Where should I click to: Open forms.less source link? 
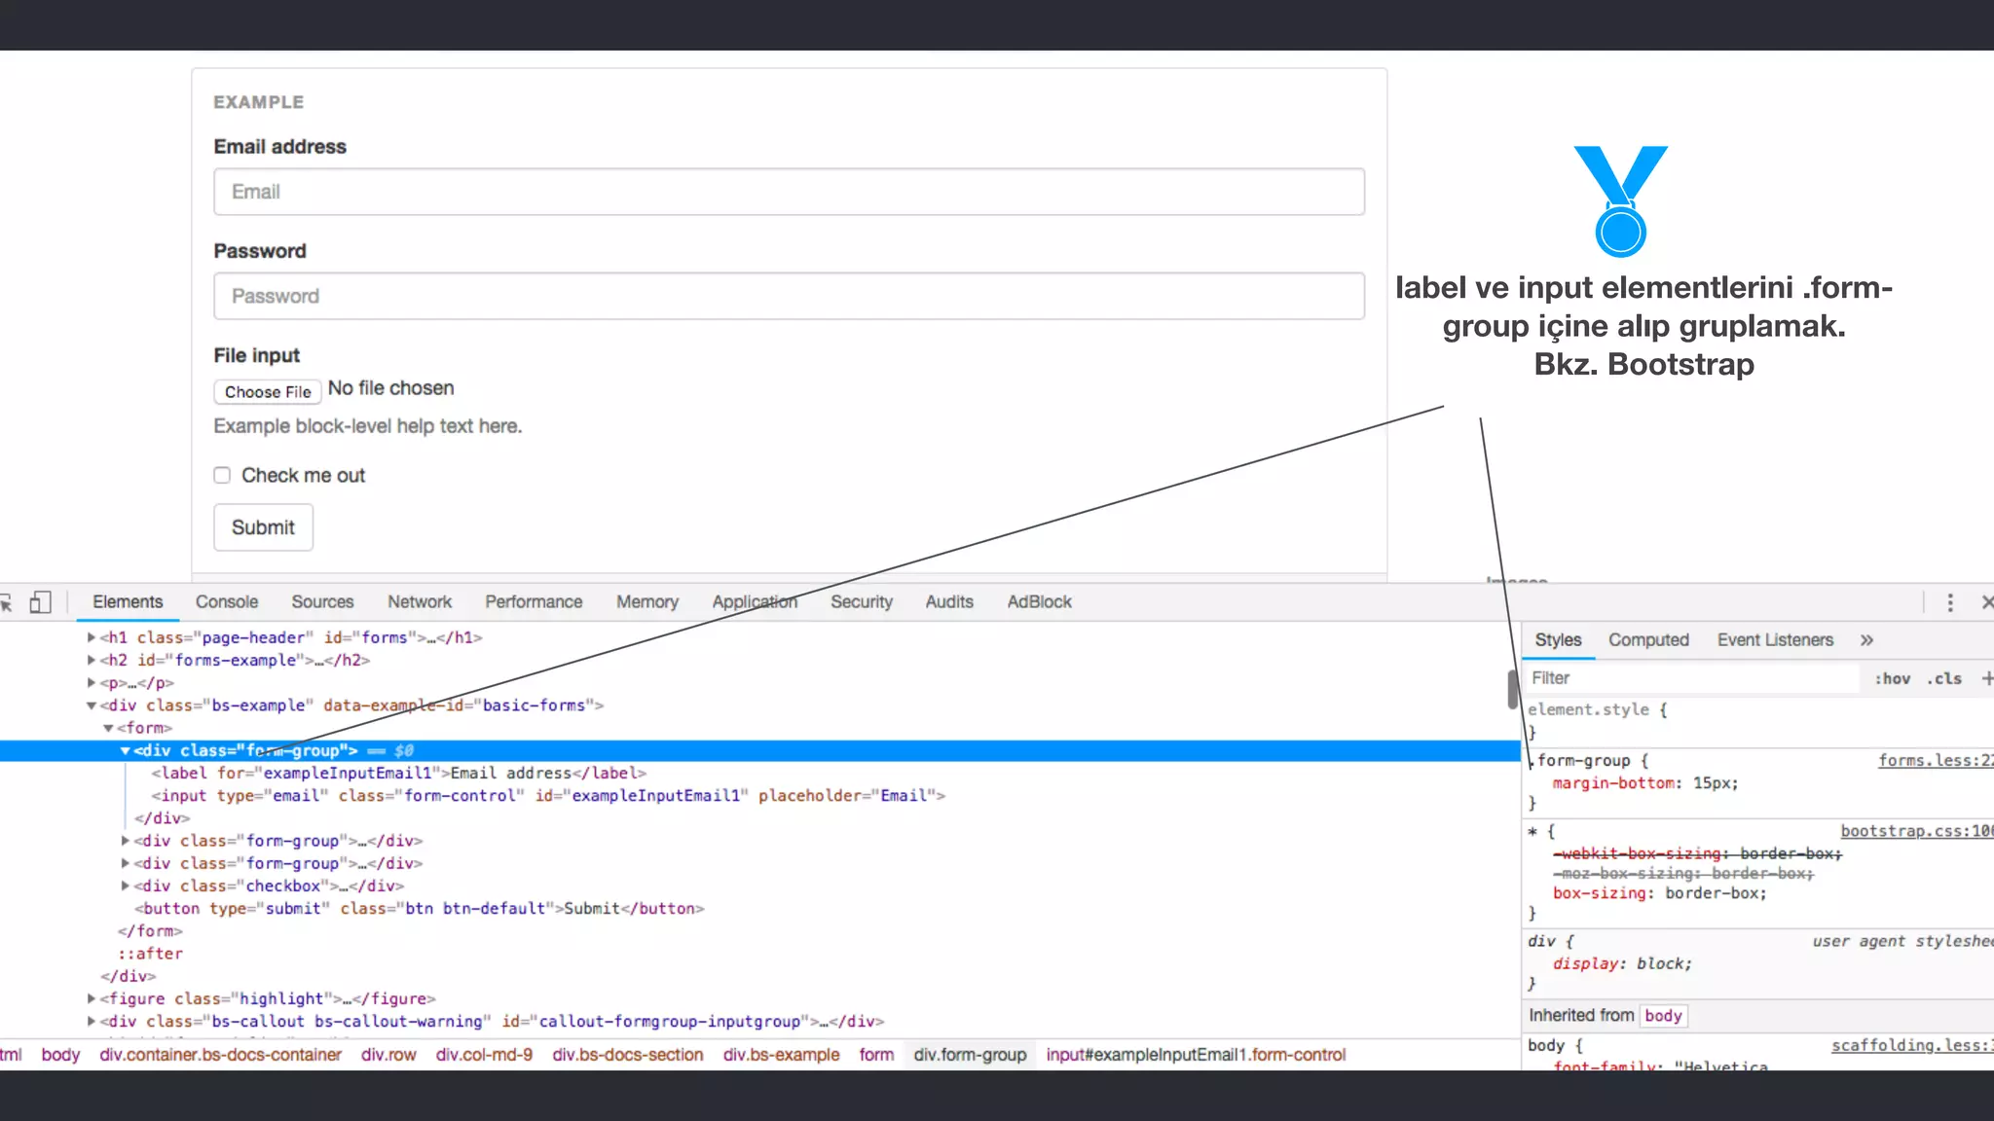tap(1936, 761)
